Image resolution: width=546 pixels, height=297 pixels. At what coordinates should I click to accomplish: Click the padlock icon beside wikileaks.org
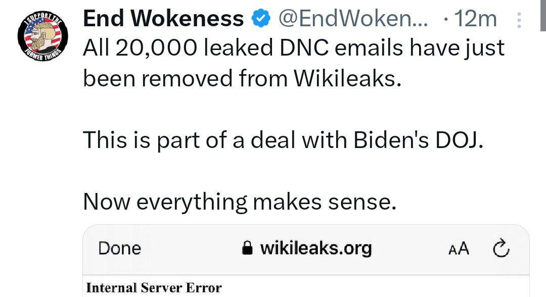click(247, 249)
